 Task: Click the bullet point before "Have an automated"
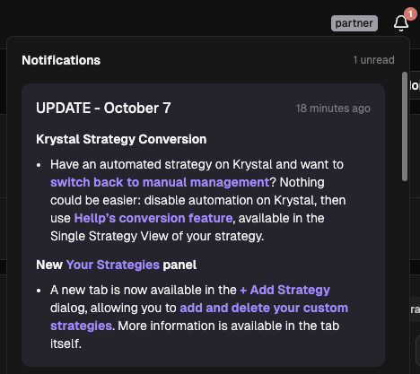(x=39, y=165)
